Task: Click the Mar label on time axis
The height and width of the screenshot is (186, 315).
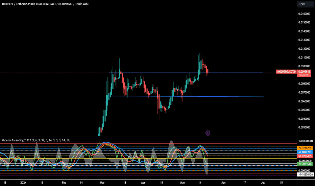Action: pos(102,183)
